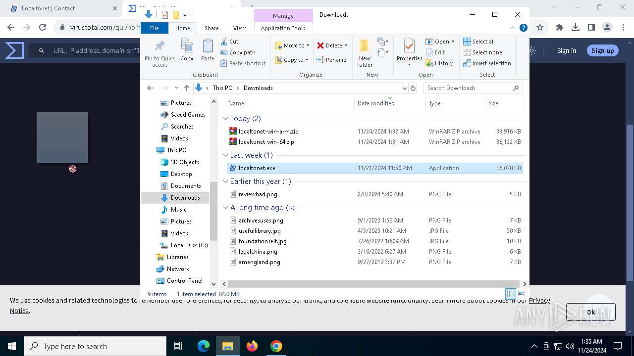Open recent locations dropdown arrow
The height and width of the screenshot is (356, 634).
click(176, 88)
